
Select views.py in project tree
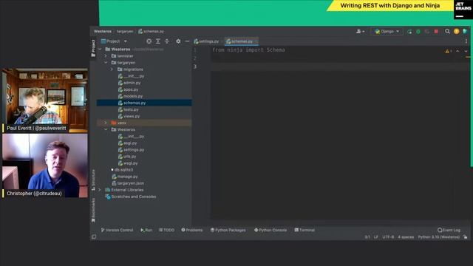[129, 117]
